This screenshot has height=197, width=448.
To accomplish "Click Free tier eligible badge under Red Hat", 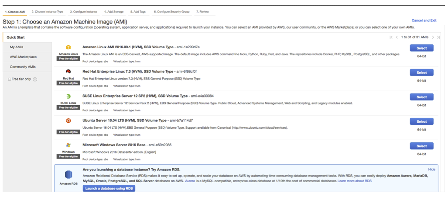I will (x=68, y=83).
